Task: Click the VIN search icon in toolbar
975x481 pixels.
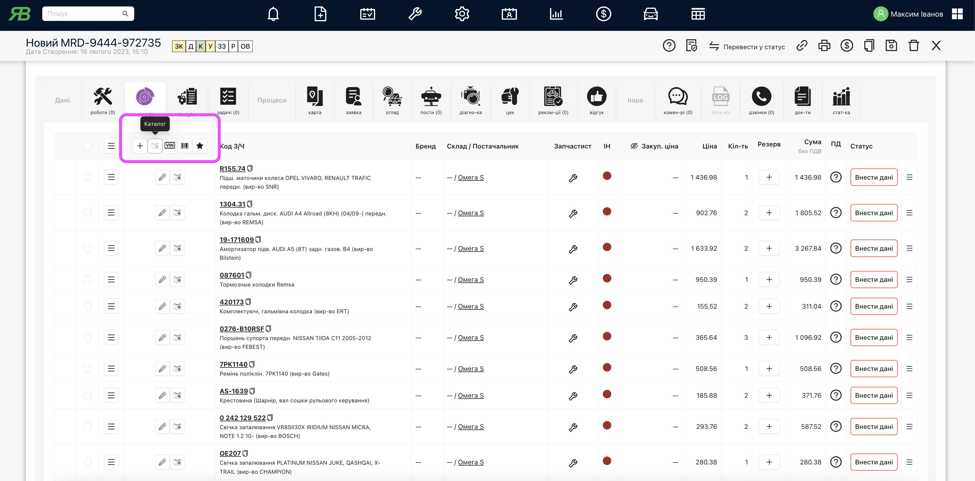Action: click(x=169, y=146)
